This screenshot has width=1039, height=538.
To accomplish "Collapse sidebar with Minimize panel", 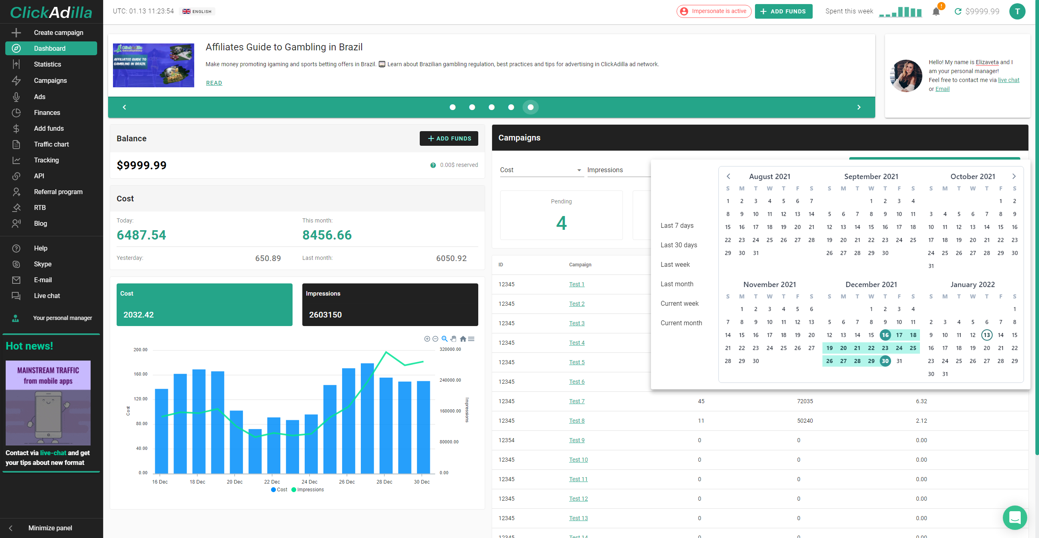I will coord(50,528).
